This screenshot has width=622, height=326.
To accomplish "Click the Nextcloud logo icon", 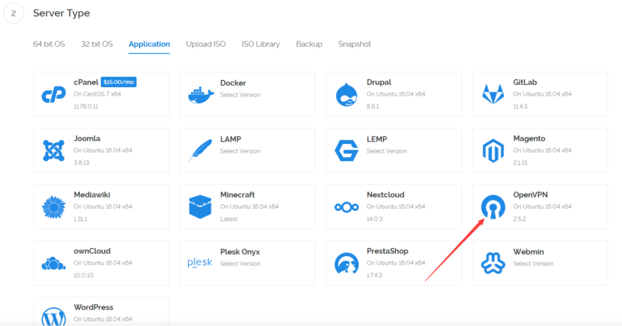I will coord(346,207).
